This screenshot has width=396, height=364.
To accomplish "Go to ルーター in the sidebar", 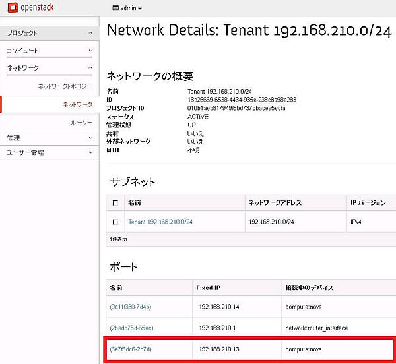I will (x=81, y=123).
